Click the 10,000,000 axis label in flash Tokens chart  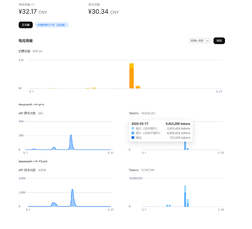(x=136, y=178)
